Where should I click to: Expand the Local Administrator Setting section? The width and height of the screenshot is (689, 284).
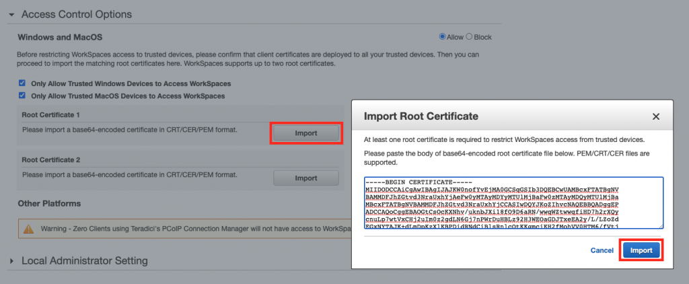pos(12,261)
